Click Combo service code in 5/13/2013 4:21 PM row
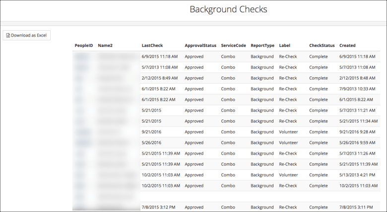This screenshot has width=387, height=212. coord(228,175)
